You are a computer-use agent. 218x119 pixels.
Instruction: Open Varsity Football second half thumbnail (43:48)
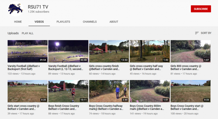[68, 51]
